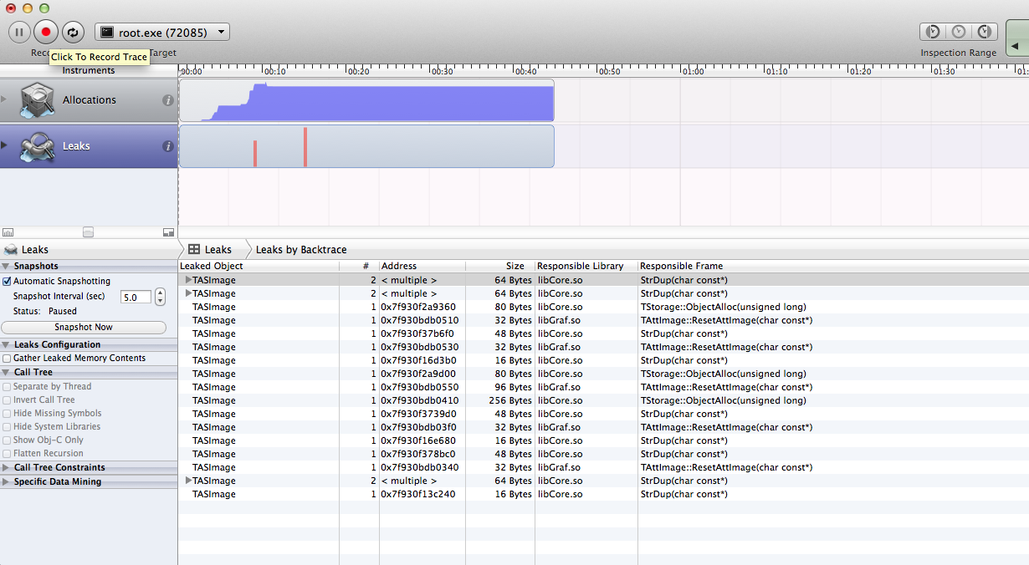This screenshot has width=1029, height=565.
Task: Click the Snapshot Now button
Action: click(84, 328)
